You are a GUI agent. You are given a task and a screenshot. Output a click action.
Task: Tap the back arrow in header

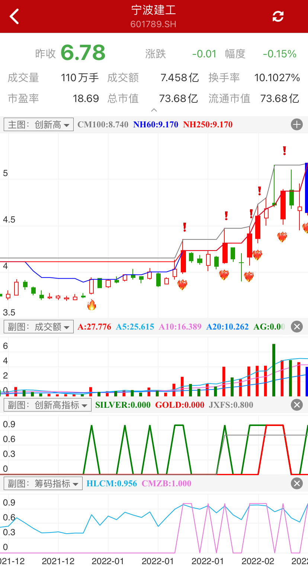coord(15,16)
